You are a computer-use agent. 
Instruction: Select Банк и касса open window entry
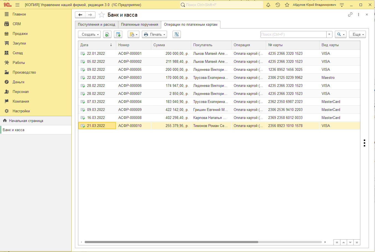pyautogui.click(x=36, y=130)
